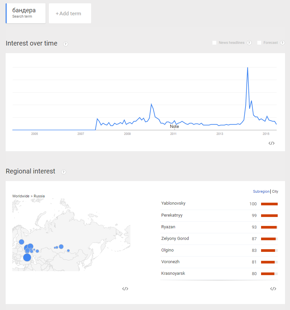Go back to Worldwide in breadcrumb
Image resolution: width=290 pixels, height=310 pixels.
[x=21, y=196]
